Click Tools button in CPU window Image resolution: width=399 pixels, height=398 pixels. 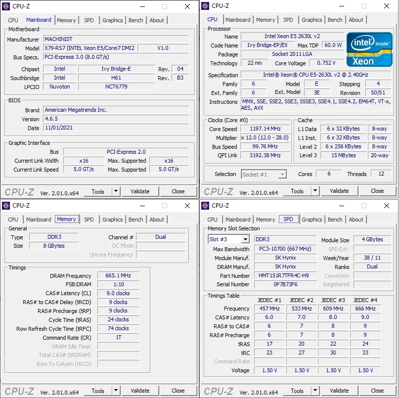297,191
